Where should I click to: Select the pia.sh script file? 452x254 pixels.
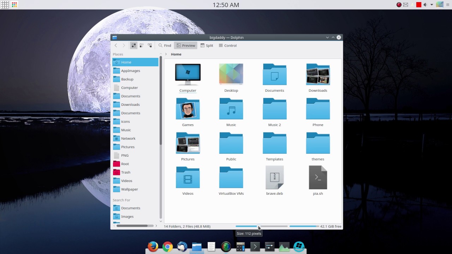click(x=318, y=177)
